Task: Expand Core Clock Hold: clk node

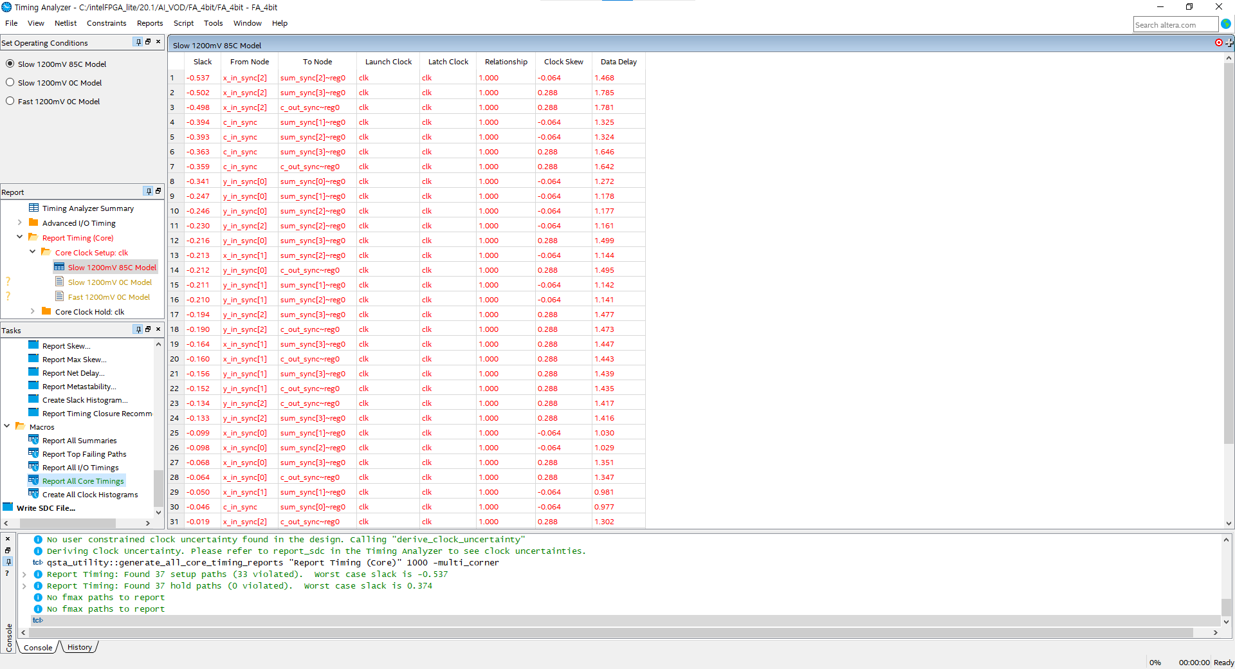Action: coord(32,311)
